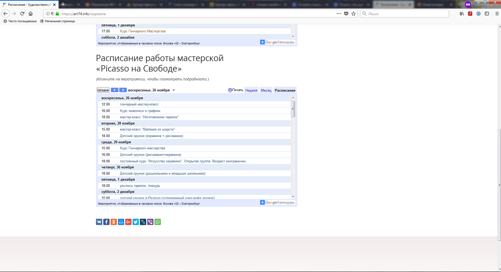Share page on Google Plus
Image resolution: width=501 pixels, height=272 pixels.
point(128,222)
